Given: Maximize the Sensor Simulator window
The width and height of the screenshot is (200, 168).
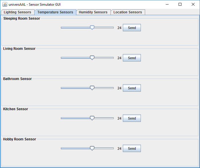Looking at the screenshot, I should (x=180, y=4).
